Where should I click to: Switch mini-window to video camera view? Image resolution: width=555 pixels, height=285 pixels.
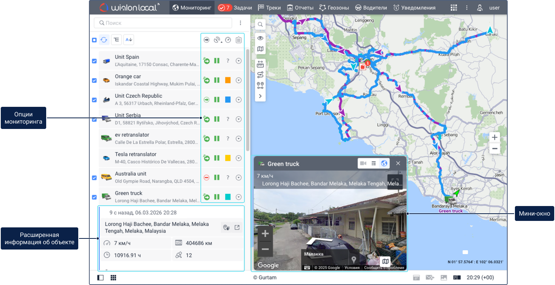(x=363, y=163)
